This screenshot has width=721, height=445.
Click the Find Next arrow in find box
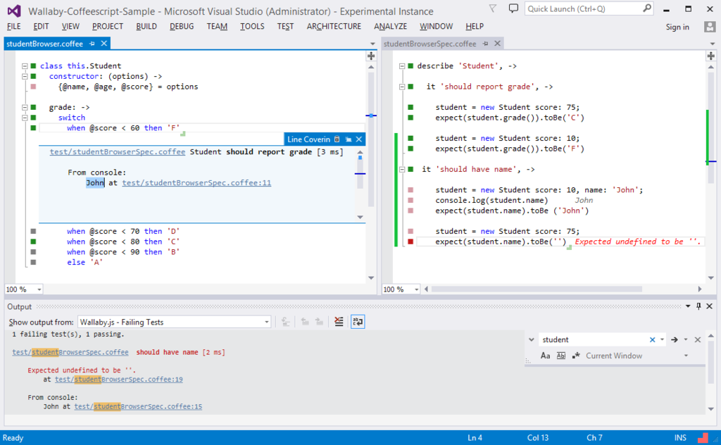674,339
